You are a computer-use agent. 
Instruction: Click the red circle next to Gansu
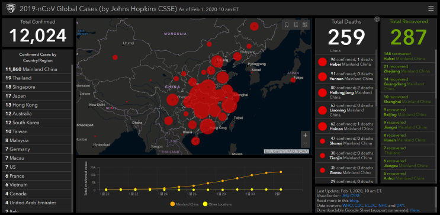(x=322, y=170)
